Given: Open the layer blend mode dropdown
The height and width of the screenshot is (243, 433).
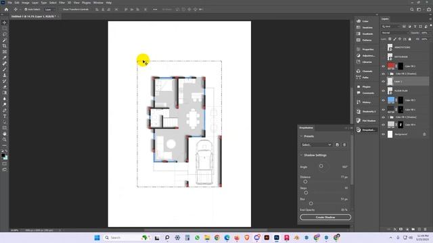Looking at the screenshot, I should click(394, 33).
